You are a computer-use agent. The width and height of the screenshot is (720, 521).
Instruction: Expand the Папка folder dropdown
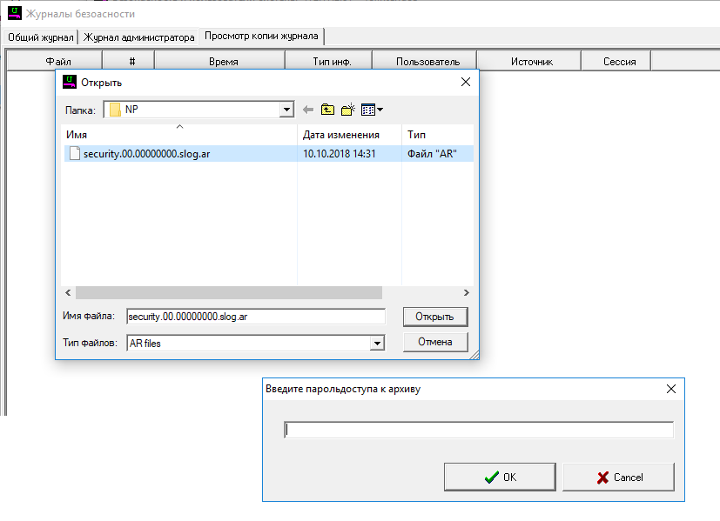[x=286, y=110]
